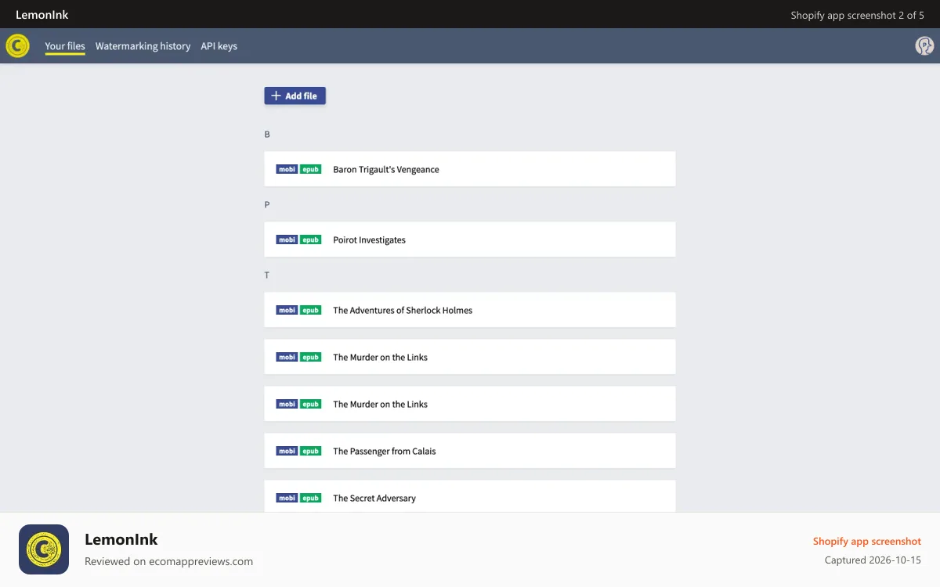This screenshot has height=587, width=940.
Task: Click the plus icon on Add file
Action: pyautogui.click(x=276, y=95)
